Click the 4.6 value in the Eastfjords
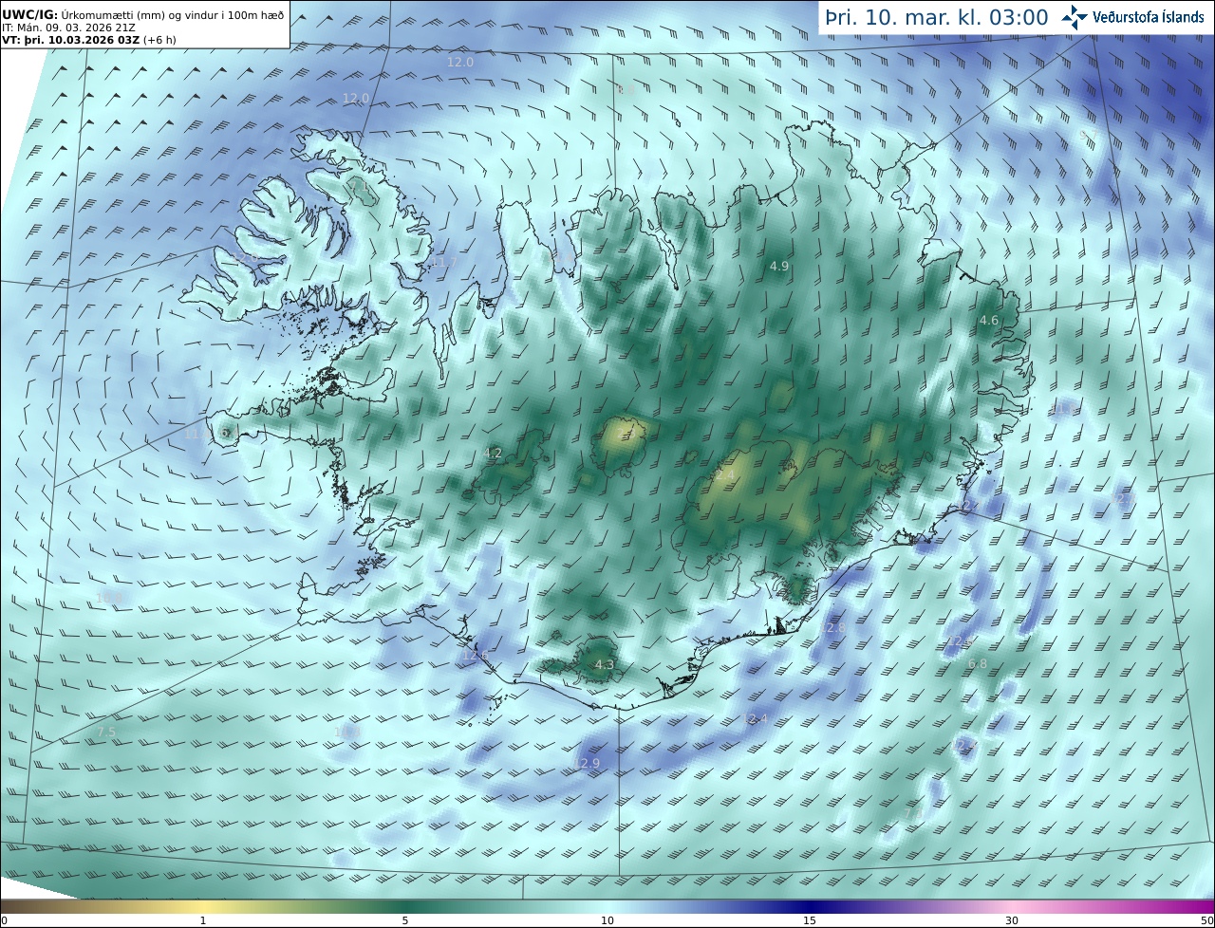This screenshot has height=928, width=1215. [989, 321]
